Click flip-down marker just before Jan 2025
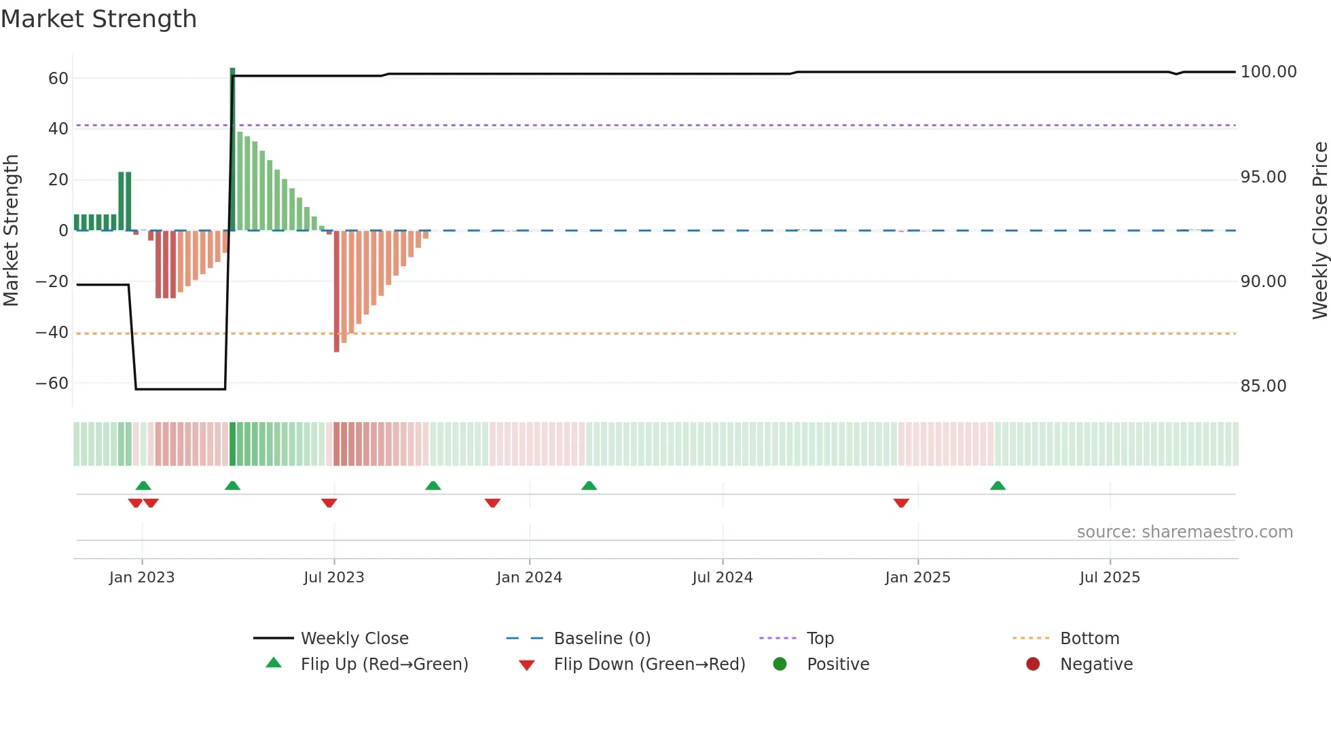 (901, 503)
